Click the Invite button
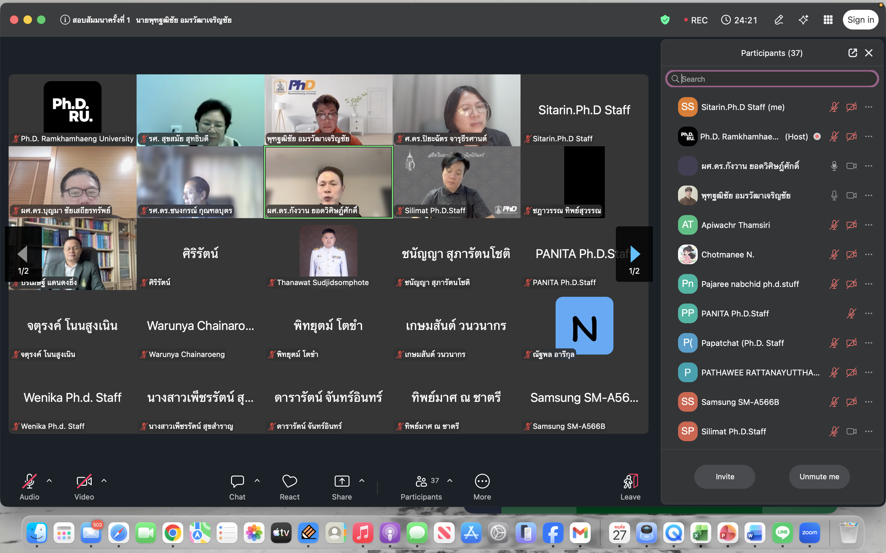 pyautogui.click(x=725, y=477)
